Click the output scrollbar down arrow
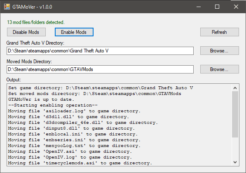Image resolution: width=246 pixels, height=173 pixels. 235,162
